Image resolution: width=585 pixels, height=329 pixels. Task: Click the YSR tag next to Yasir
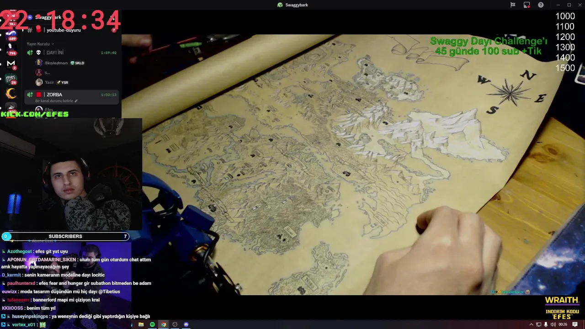pos(62,82)
